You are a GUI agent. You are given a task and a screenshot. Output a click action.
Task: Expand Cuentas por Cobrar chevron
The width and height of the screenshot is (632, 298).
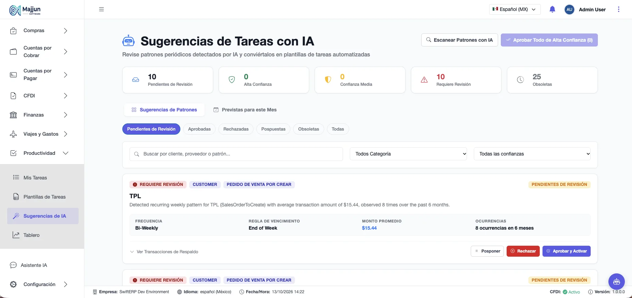(x=66, y=52)
